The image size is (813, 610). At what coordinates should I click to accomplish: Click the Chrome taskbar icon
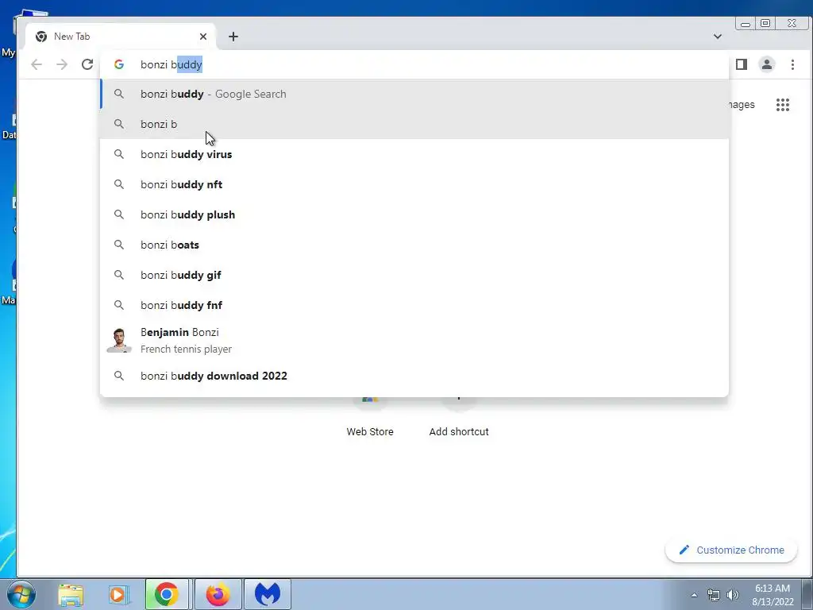[167, 594]
